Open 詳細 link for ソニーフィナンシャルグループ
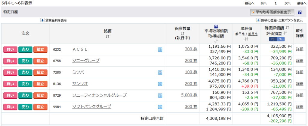 (300, 95)
